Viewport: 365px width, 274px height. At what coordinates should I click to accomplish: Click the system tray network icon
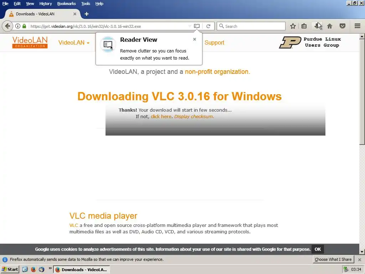click(346, 269)
